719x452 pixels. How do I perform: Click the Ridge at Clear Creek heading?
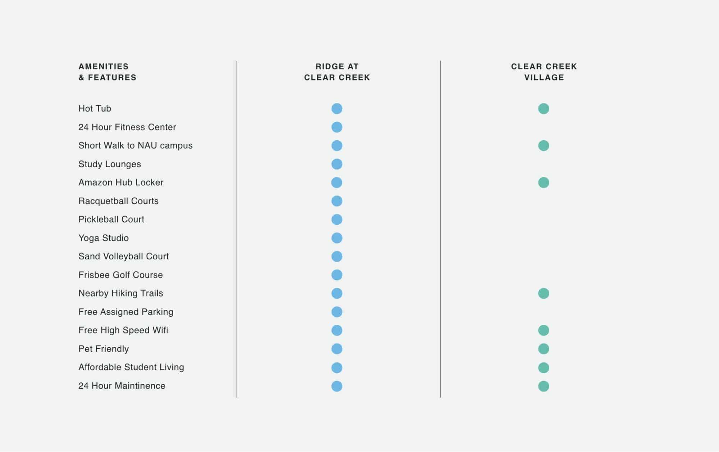pyautogui.click(x=337, y=72)
